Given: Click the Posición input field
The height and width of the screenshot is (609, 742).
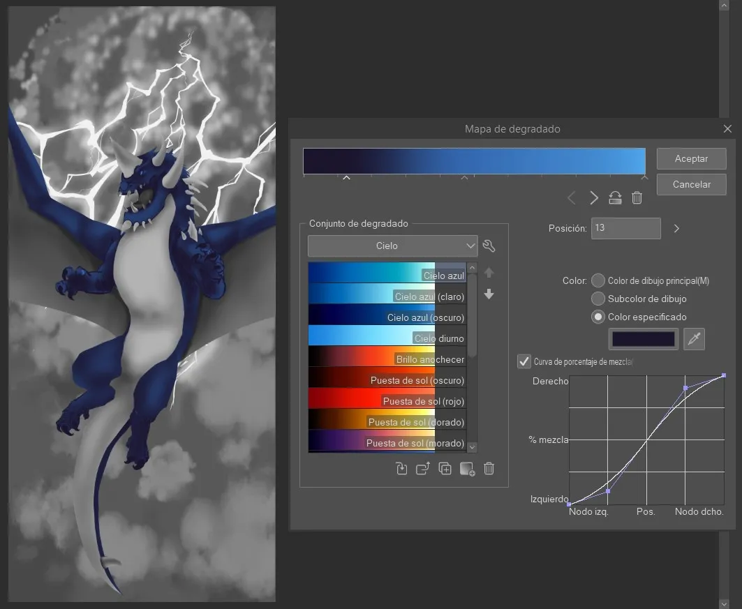Looking at the screenshot, I should click(x=625, y=228).
